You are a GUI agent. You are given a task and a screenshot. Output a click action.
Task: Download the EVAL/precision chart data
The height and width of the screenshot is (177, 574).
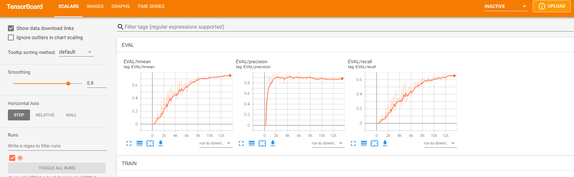[273, 143]
